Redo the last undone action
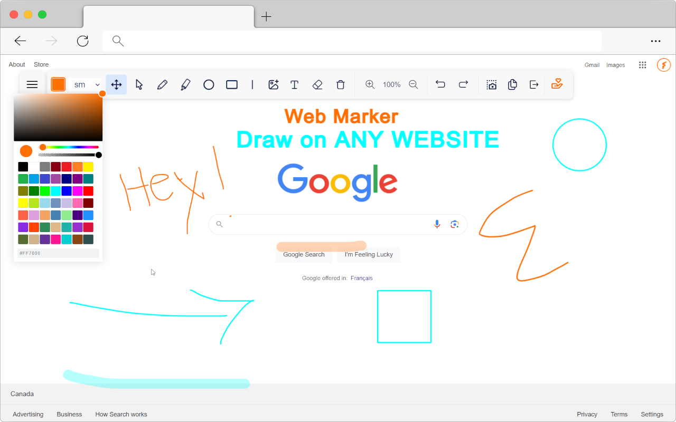Image resolution: width=676 pixels, height=422 pixels. pos(463,84)
